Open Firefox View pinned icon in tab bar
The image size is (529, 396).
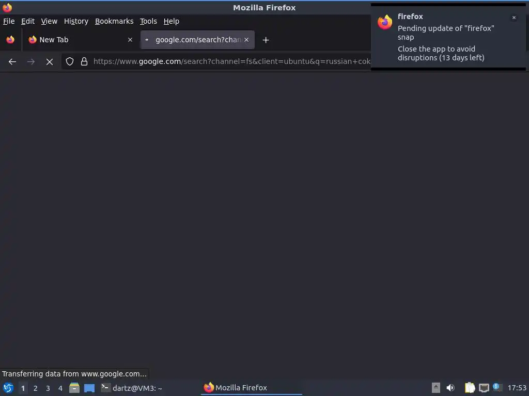10,40
